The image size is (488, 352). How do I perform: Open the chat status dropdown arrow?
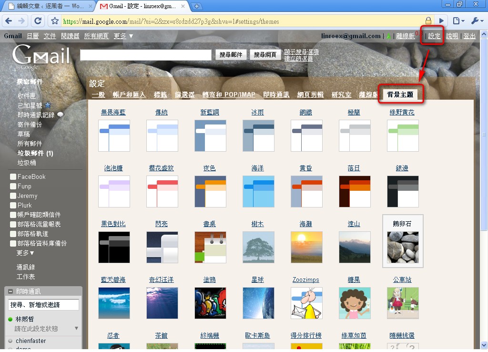pos(76,328)
